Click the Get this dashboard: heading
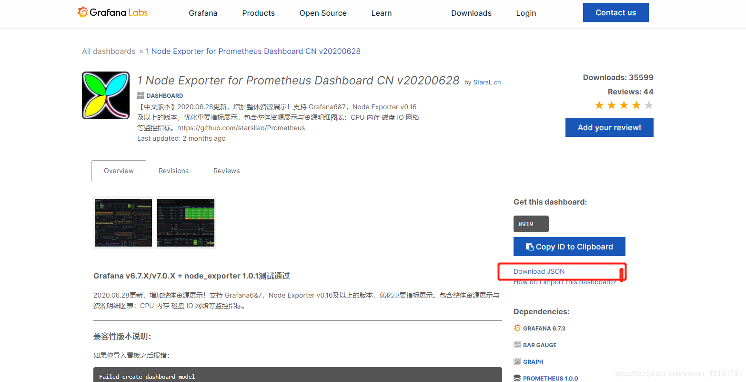 coord(550,202)
